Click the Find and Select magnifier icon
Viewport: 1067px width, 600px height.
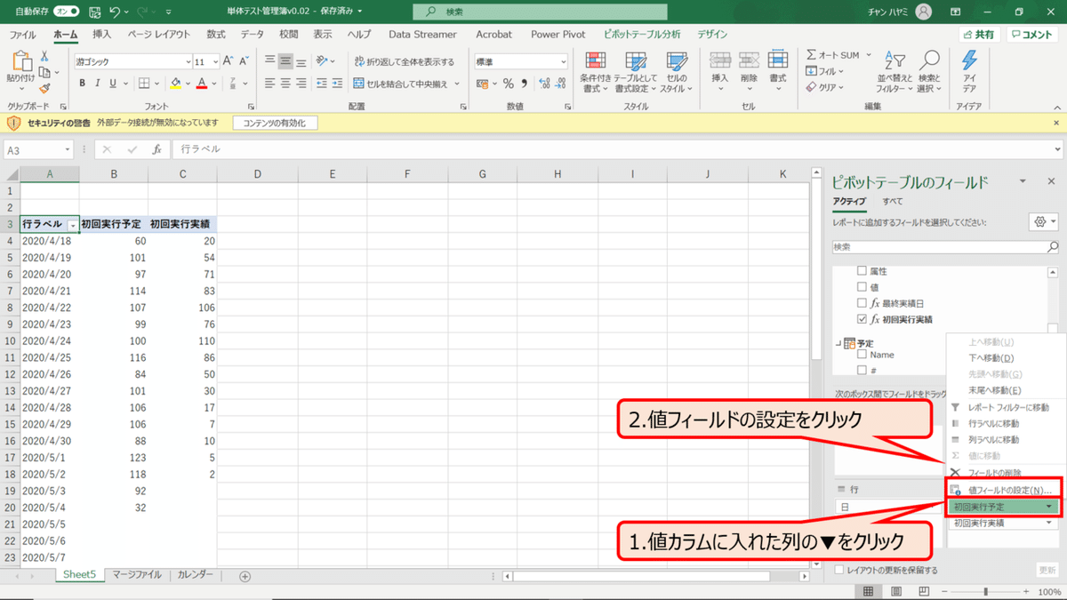pyautogui.click(x=929, y=60)
